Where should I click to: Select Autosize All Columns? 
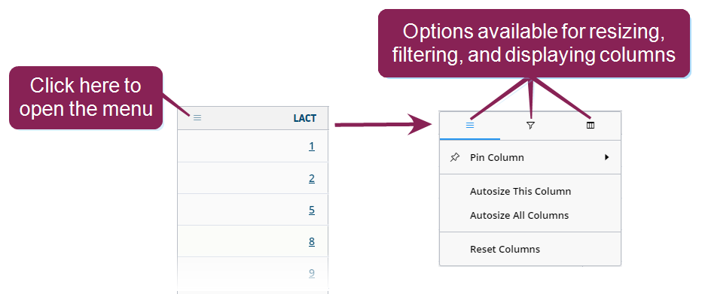click(519, 215)
